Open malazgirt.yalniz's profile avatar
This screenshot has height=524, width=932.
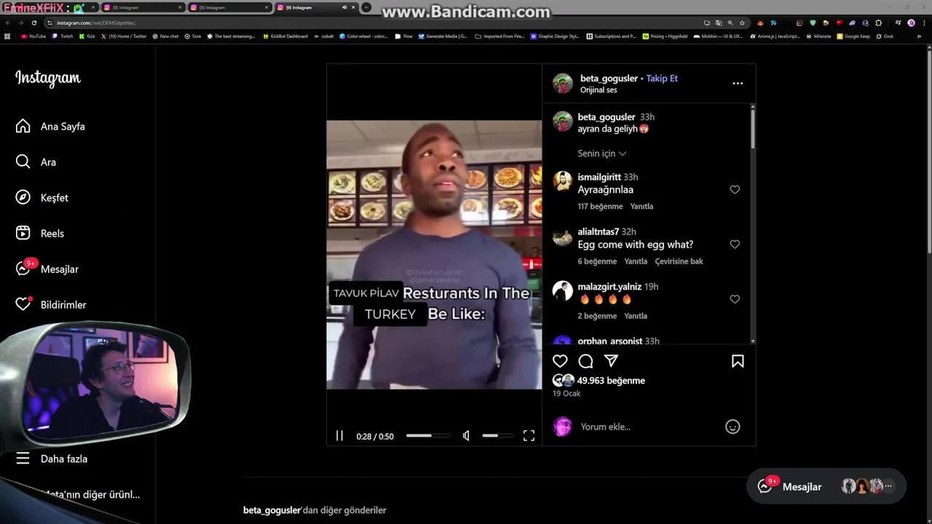click(563, 290)
